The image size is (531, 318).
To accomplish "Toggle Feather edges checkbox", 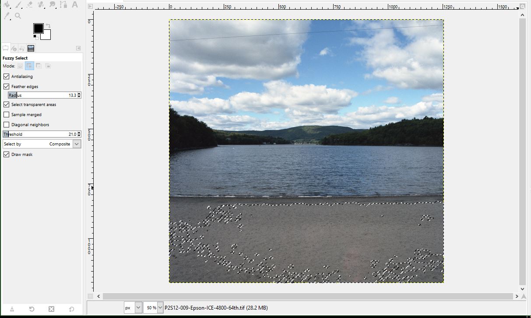I will [x=6, y=86].
